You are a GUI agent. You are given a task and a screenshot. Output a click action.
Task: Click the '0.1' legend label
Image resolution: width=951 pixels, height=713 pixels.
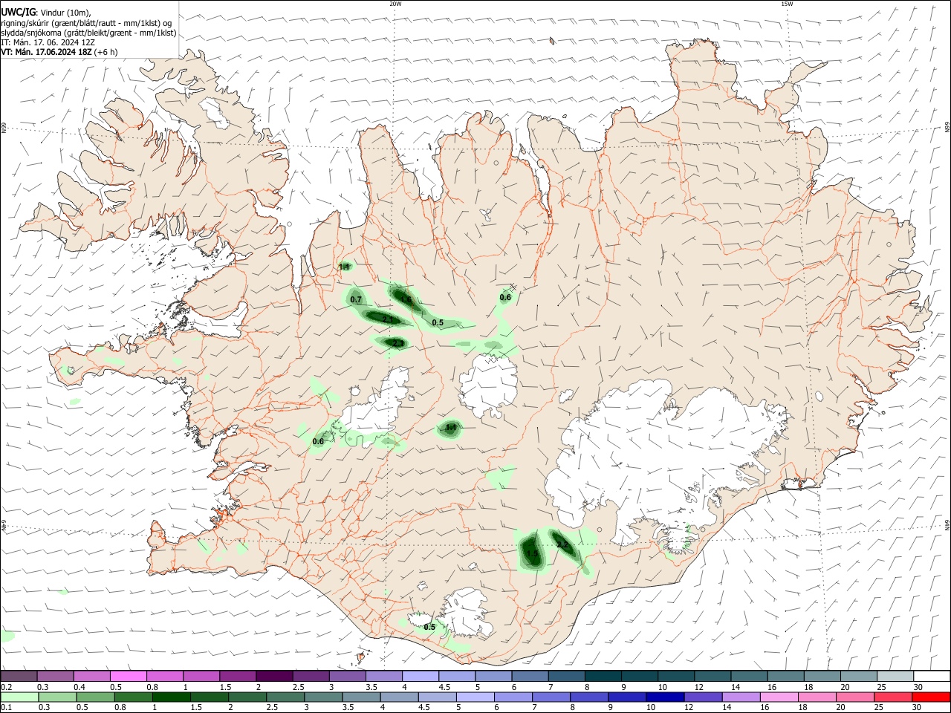pyautogui.click(x=6, y=708)
